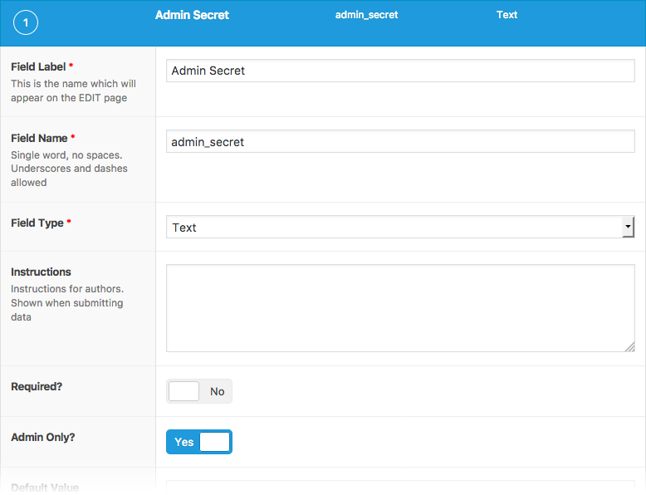Click inside the Instructions textarea
The image size is (646, 495).
[x=400, y=308]
